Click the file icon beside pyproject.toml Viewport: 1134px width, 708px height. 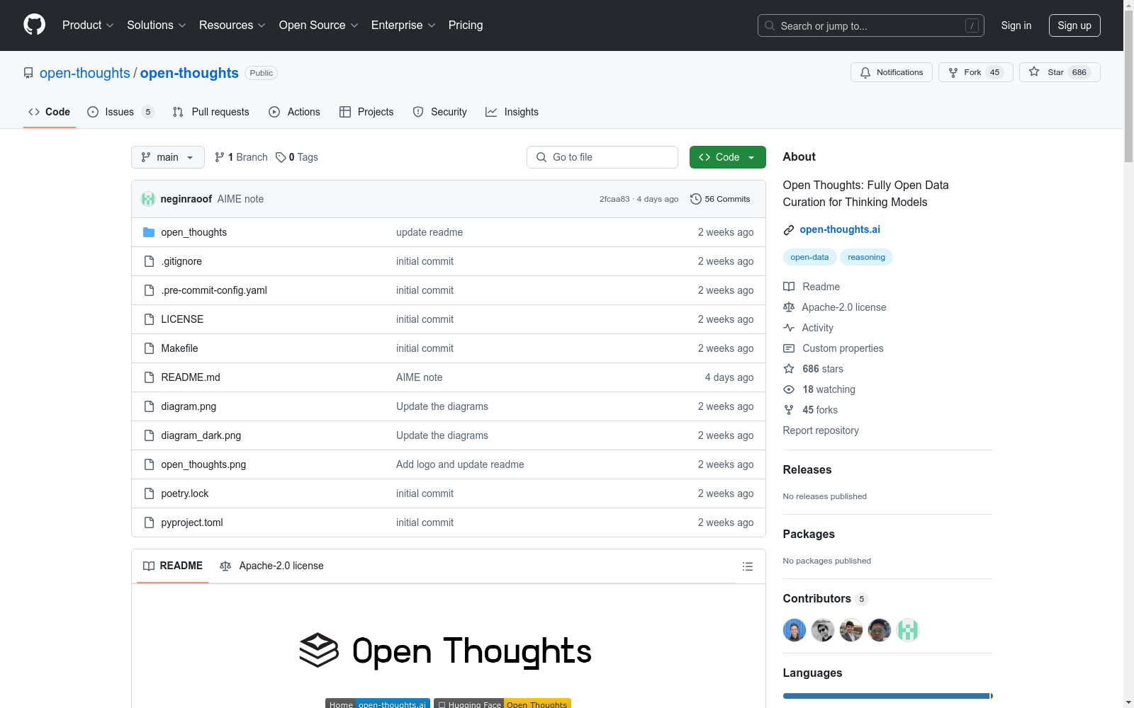point(149,523)
